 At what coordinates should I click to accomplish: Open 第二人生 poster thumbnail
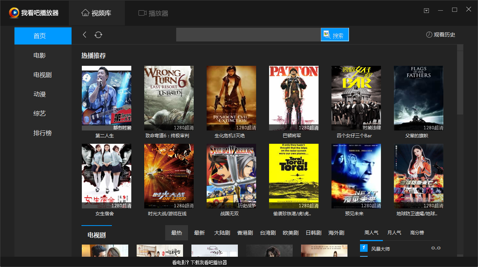pyautogui.click(x=107, y=98)
